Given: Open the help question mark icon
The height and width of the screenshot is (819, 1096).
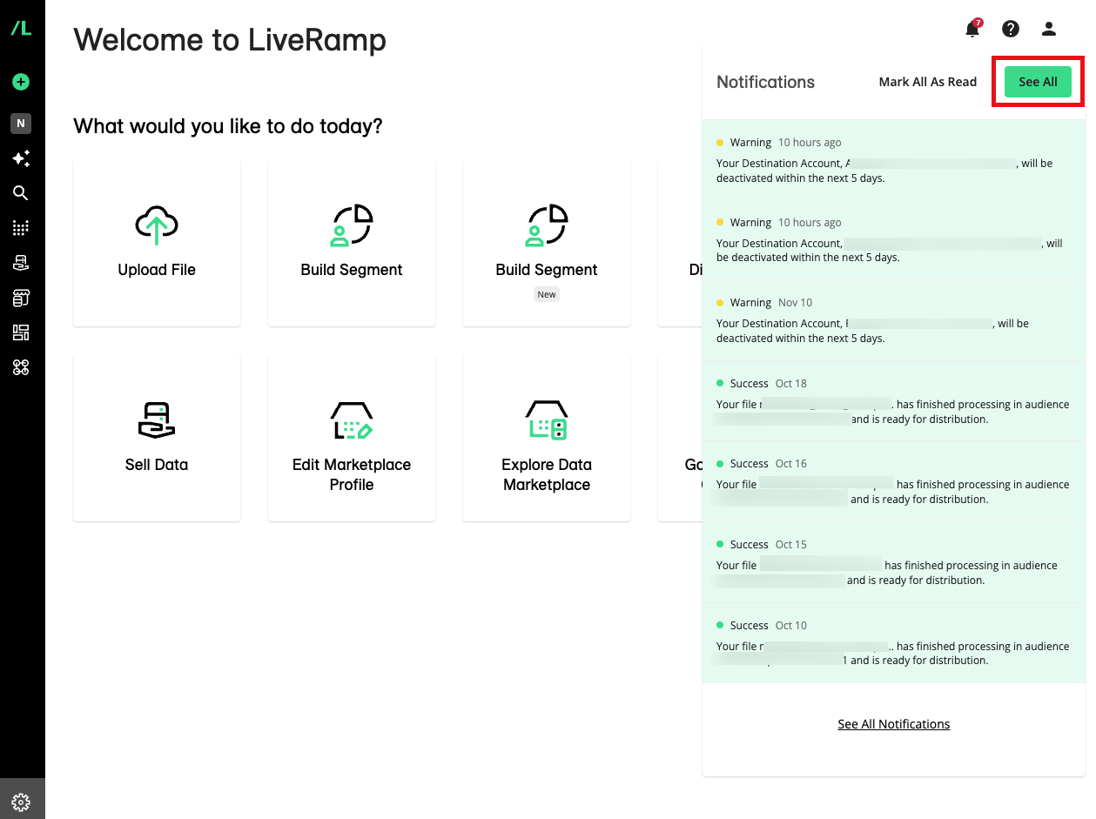Looking at the screenshot, I should [x=1010, y=30].
